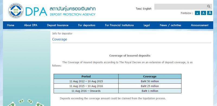Click the DPA circular logo emblem
217x106 pixels.
(16, 11)
